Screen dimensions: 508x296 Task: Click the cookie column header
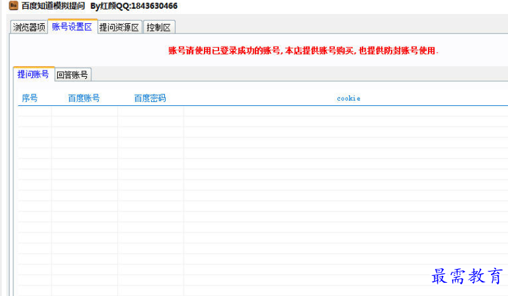[x=348, y=98]
